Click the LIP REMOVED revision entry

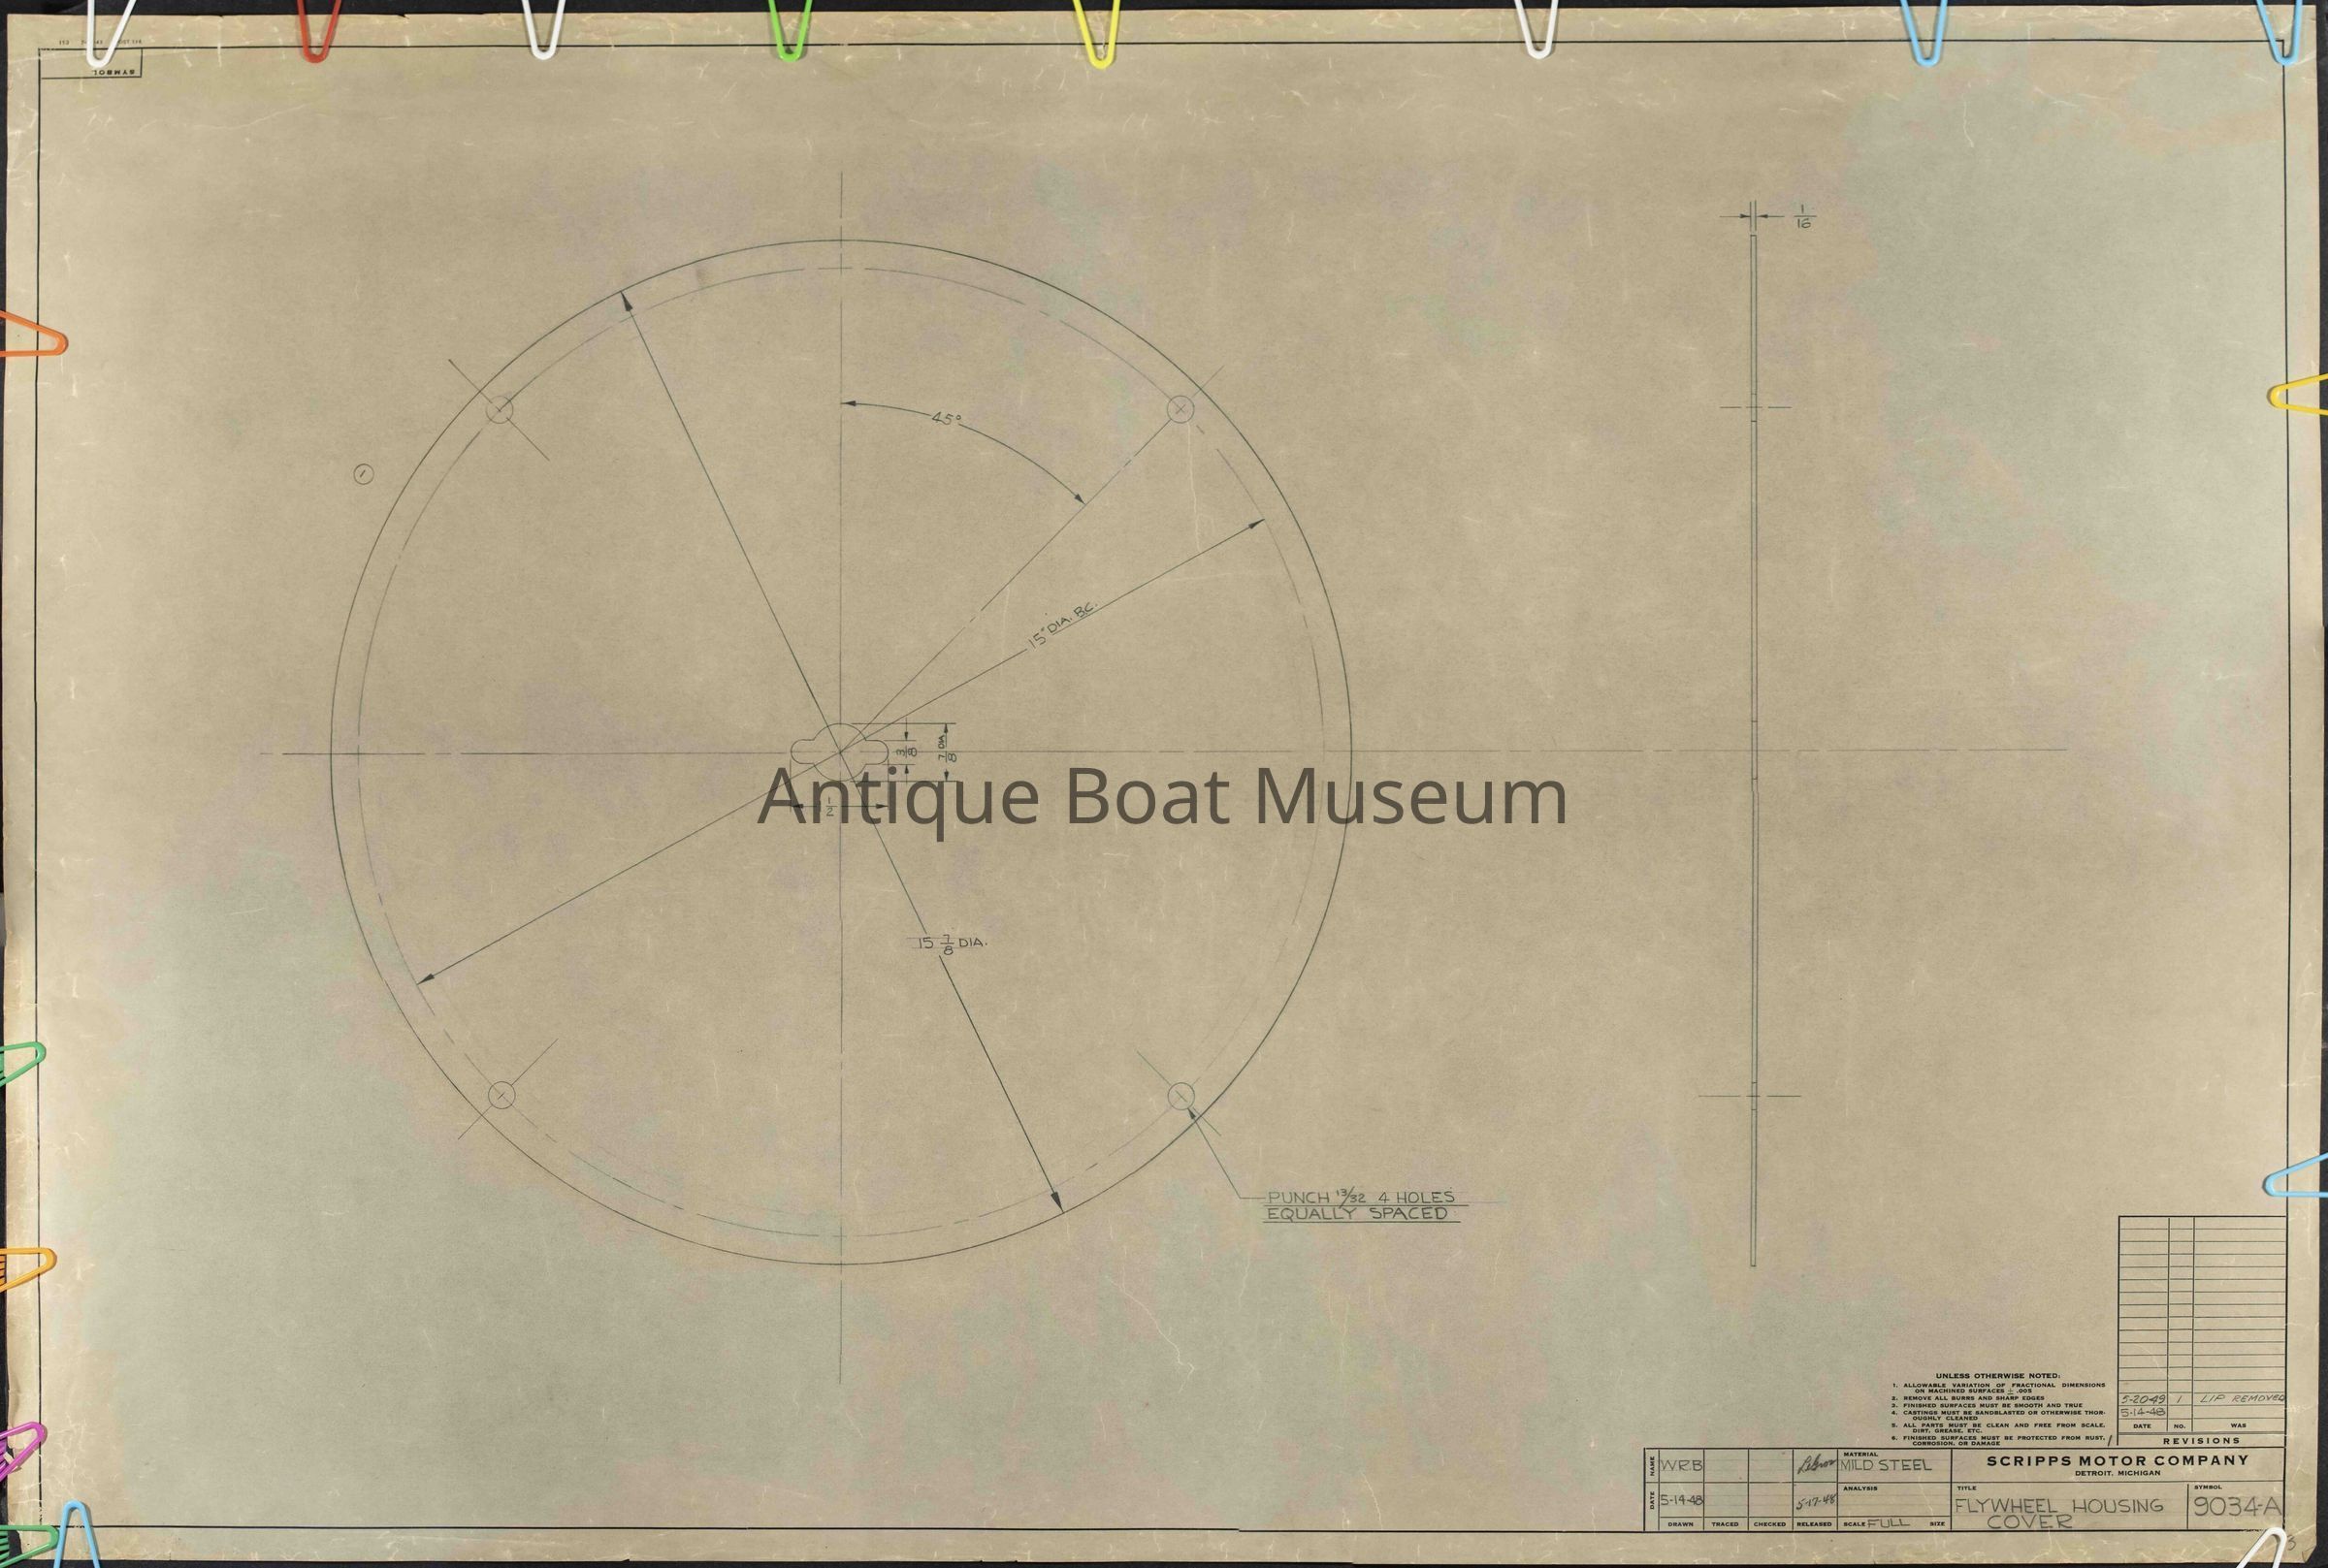[2241, 1397]
